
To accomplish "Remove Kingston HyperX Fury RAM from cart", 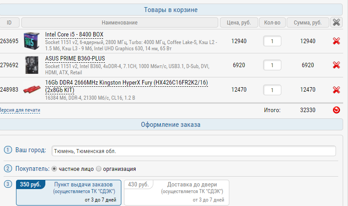I will tap(336, 90).
